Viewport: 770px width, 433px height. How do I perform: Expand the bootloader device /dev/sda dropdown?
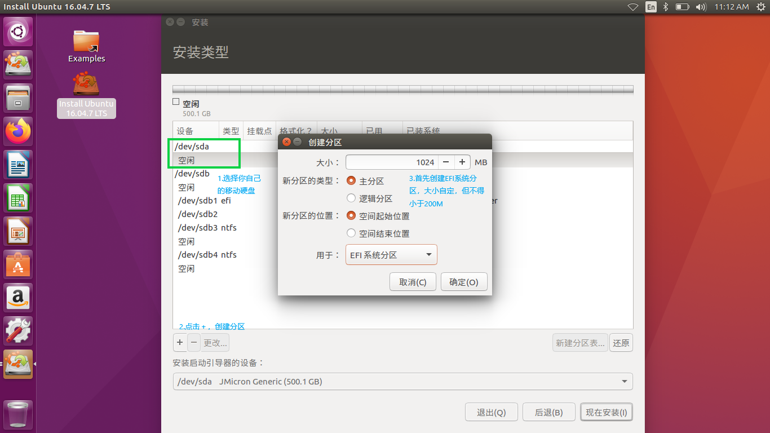coord(402,382)
